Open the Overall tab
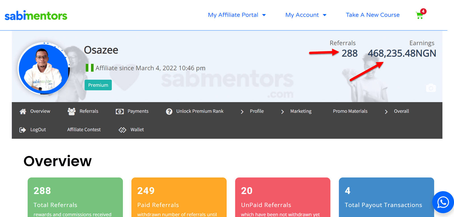Image resolution: width=454 pixels, height=217 pixels. [x=401, y=111]
